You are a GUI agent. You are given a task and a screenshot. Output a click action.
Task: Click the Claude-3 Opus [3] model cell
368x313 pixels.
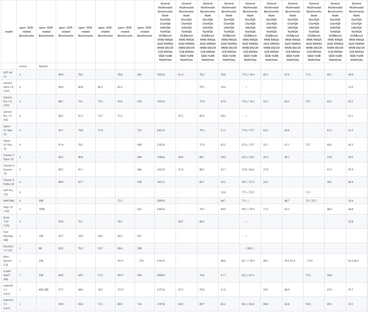click(9, 157)
